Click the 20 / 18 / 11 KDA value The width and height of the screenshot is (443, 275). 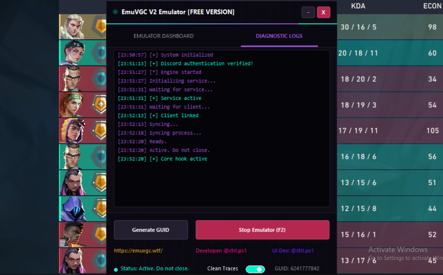358,53
